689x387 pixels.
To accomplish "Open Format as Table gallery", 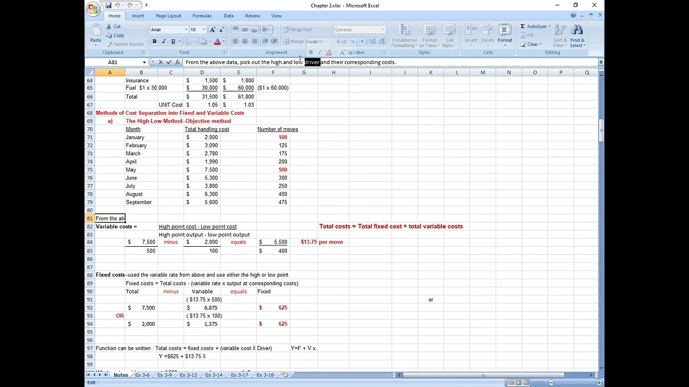I will tap(430, 36).
